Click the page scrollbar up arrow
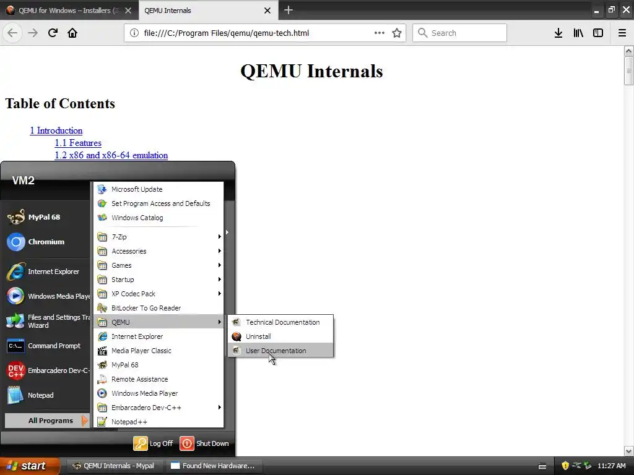This screenshot has height=475, width=634. (628, 51)
